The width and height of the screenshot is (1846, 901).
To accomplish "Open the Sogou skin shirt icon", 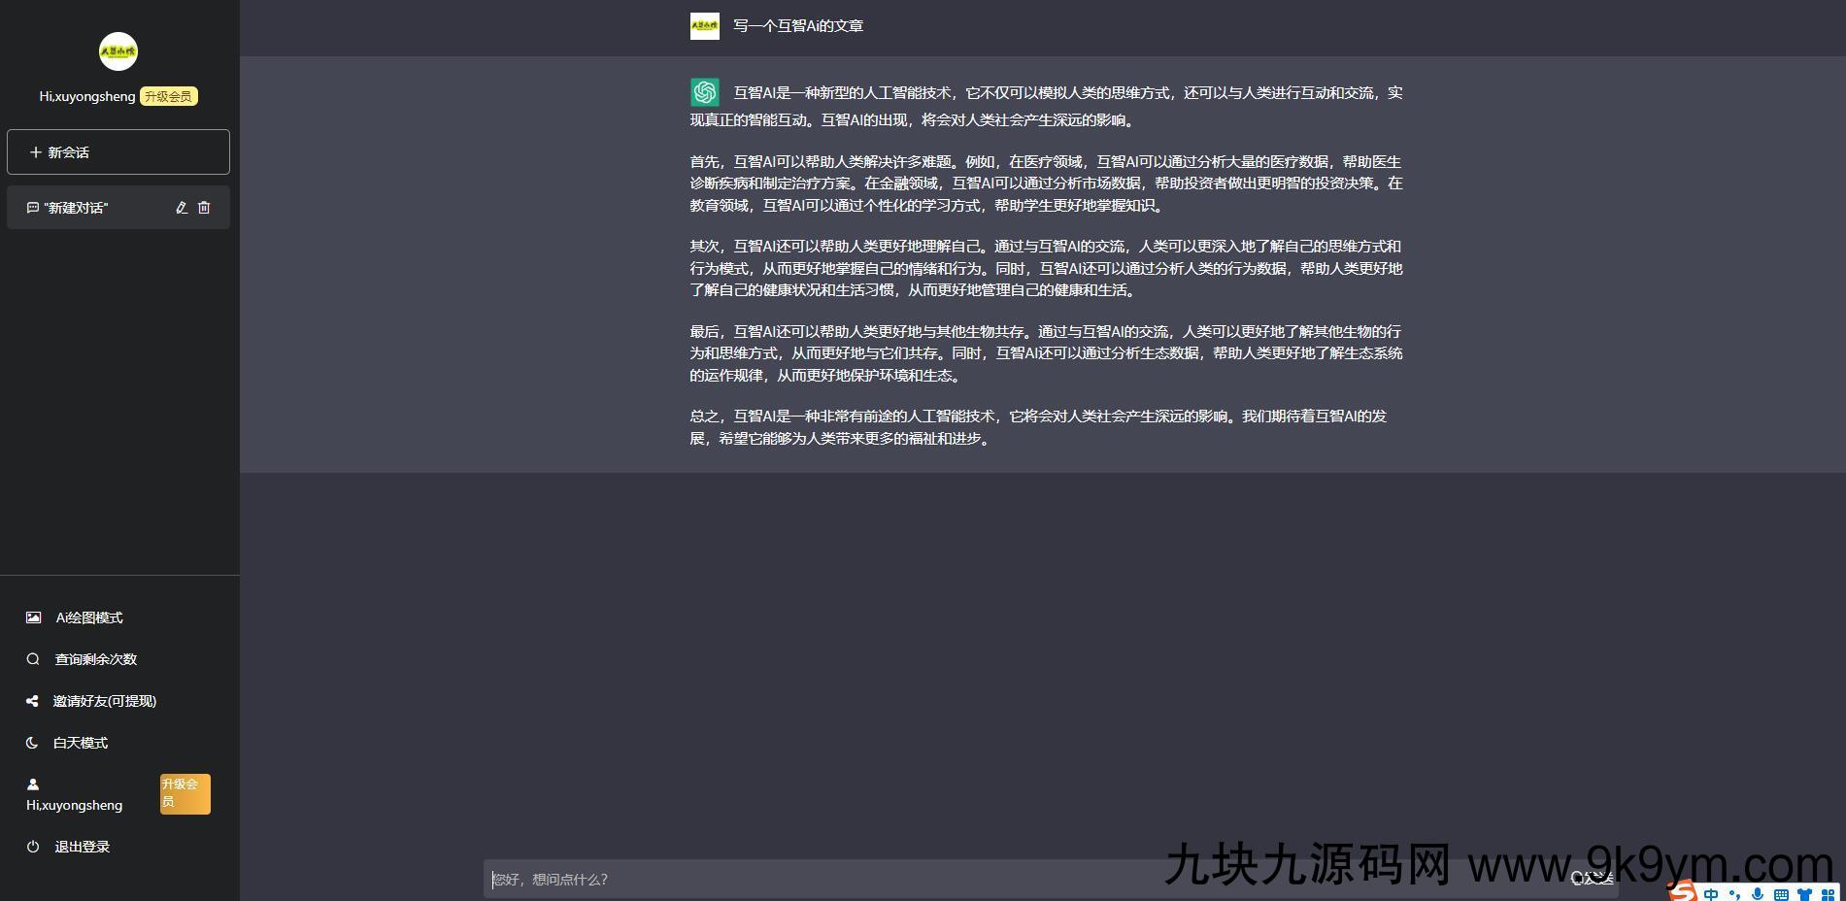I will pyautogui.click(x=1804, y=893).
